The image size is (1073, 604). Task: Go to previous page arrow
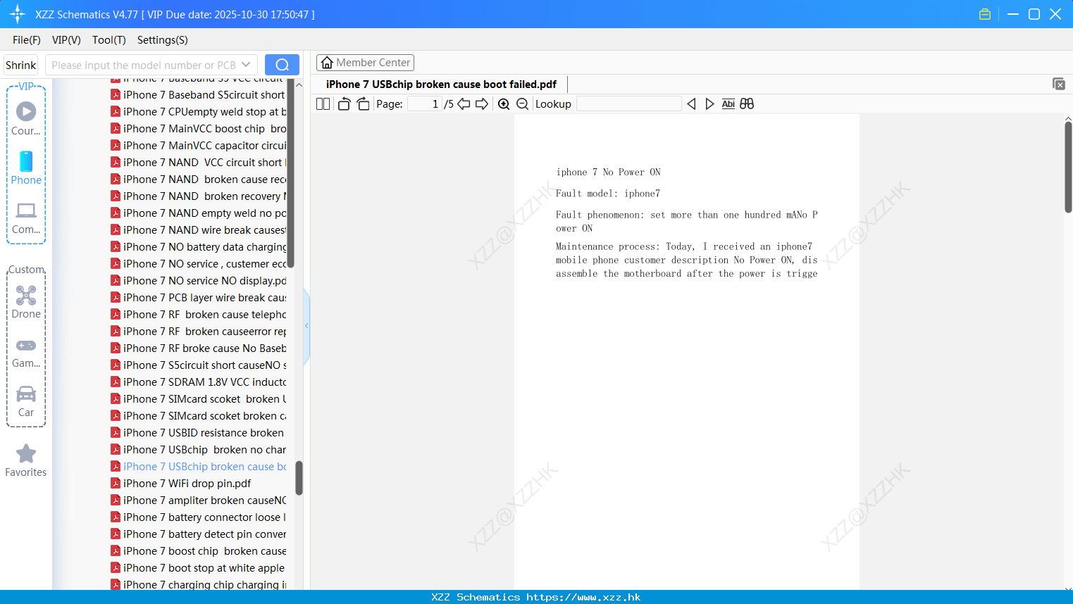464,104
